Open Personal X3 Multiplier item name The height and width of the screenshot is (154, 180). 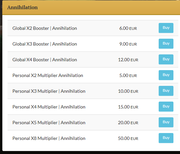(49, 91)
